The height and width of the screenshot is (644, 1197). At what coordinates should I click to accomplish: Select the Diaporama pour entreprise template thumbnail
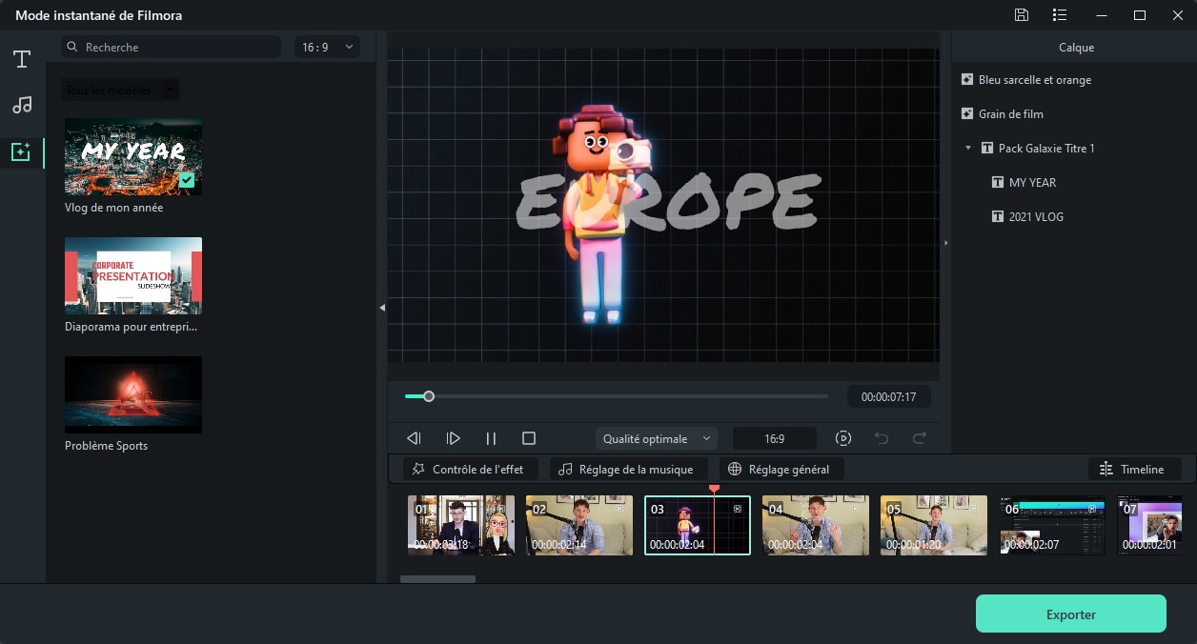(x=133, y=275)
